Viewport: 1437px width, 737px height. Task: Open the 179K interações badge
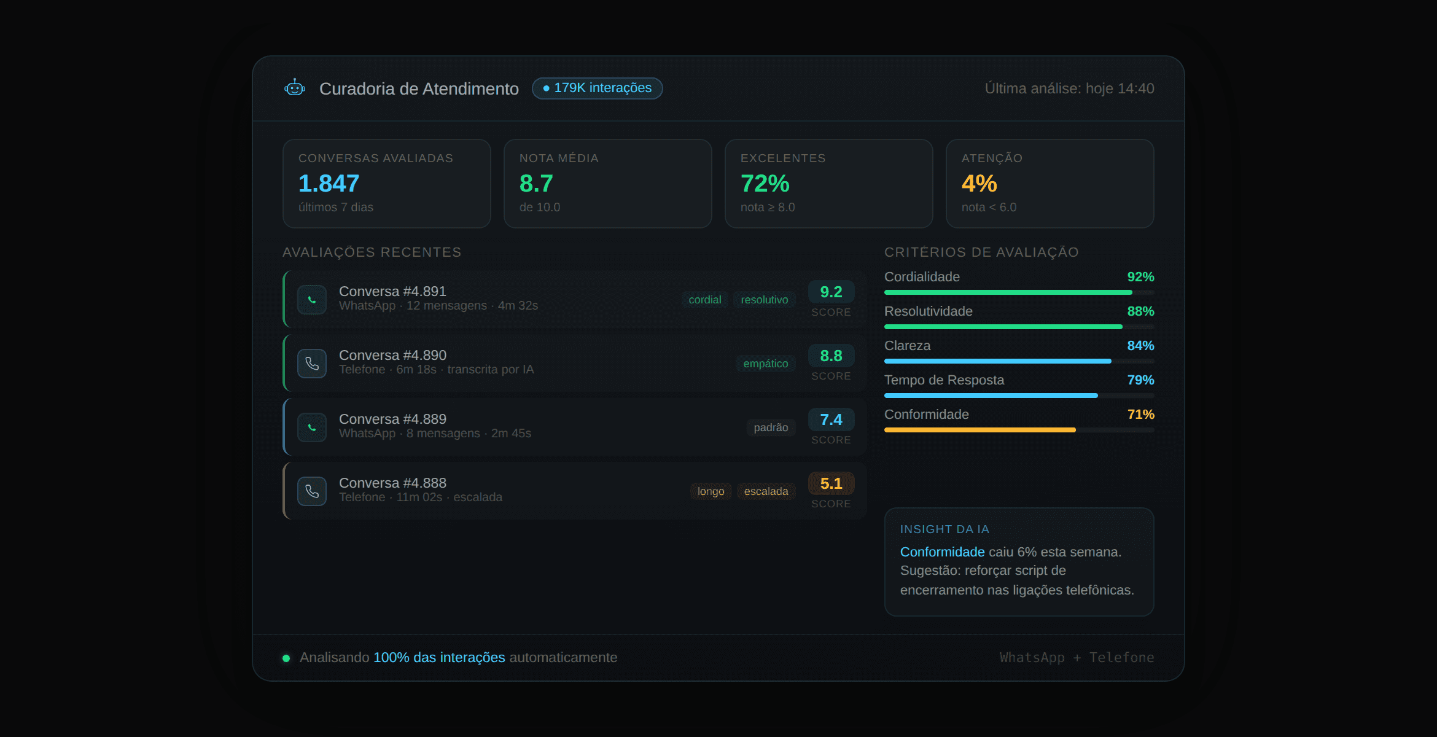coord(597,88)
